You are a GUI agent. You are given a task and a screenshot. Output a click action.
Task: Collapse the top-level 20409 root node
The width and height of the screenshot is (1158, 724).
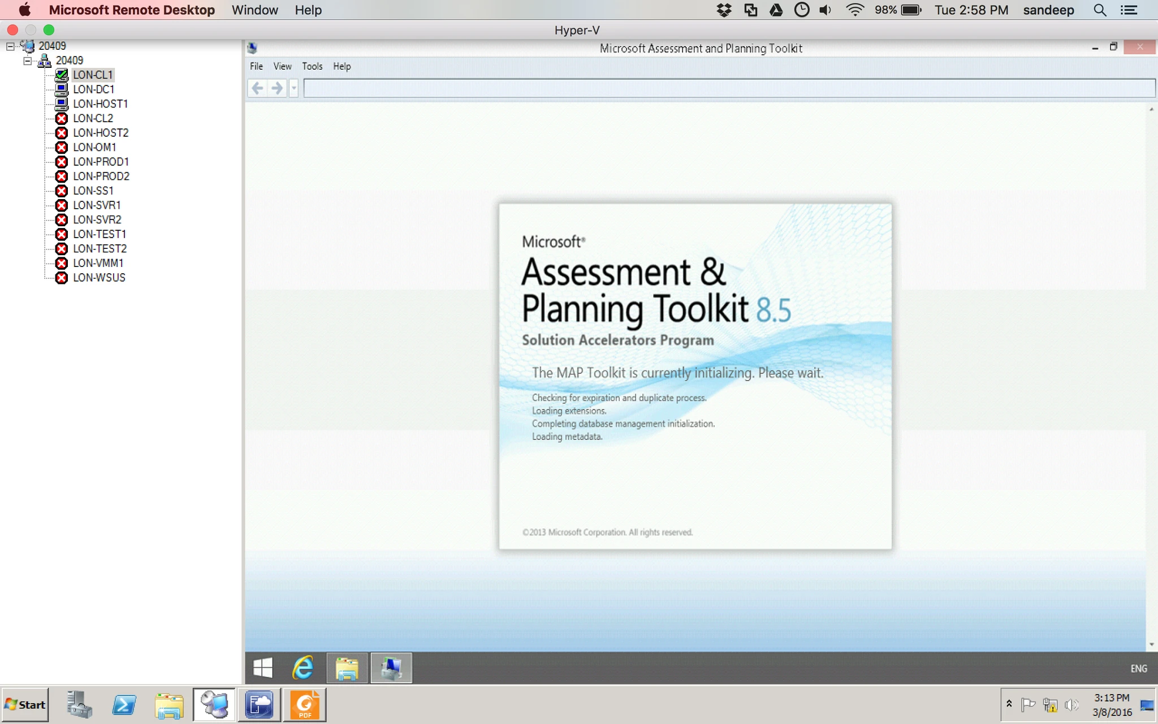click(10, 46)
